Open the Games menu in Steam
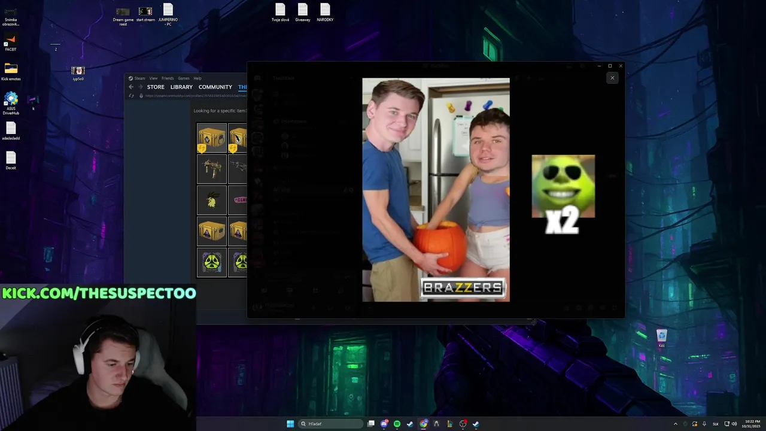Screen dimensions: 766x431 tap(184, 78)
